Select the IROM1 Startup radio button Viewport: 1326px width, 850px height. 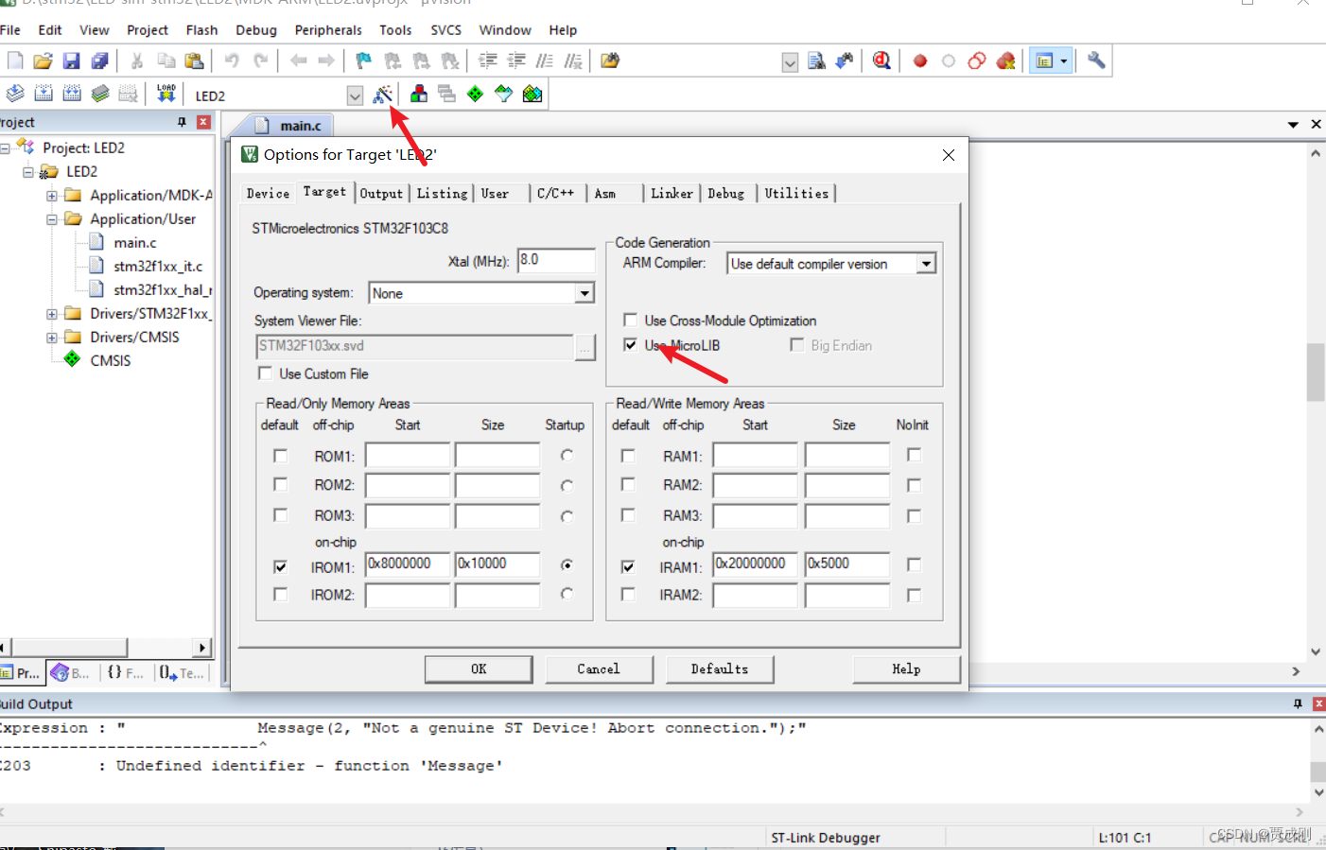point(567,564)
